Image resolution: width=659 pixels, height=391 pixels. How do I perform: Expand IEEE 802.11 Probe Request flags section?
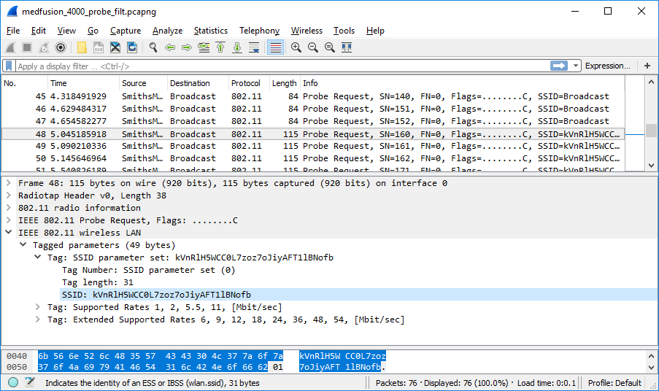tap(9, 220)
